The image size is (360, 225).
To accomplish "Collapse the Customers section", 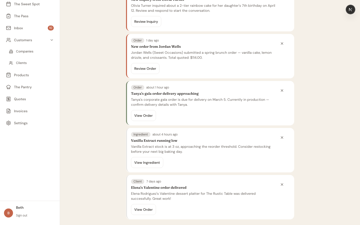I will click(x=52, y=40).
